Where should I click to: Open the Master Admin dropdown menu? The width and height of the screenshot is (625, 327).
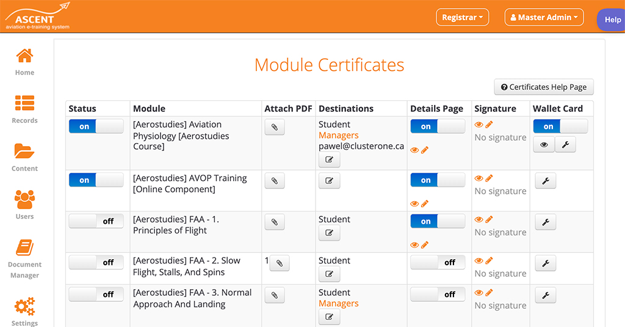[x=544, y=17]
